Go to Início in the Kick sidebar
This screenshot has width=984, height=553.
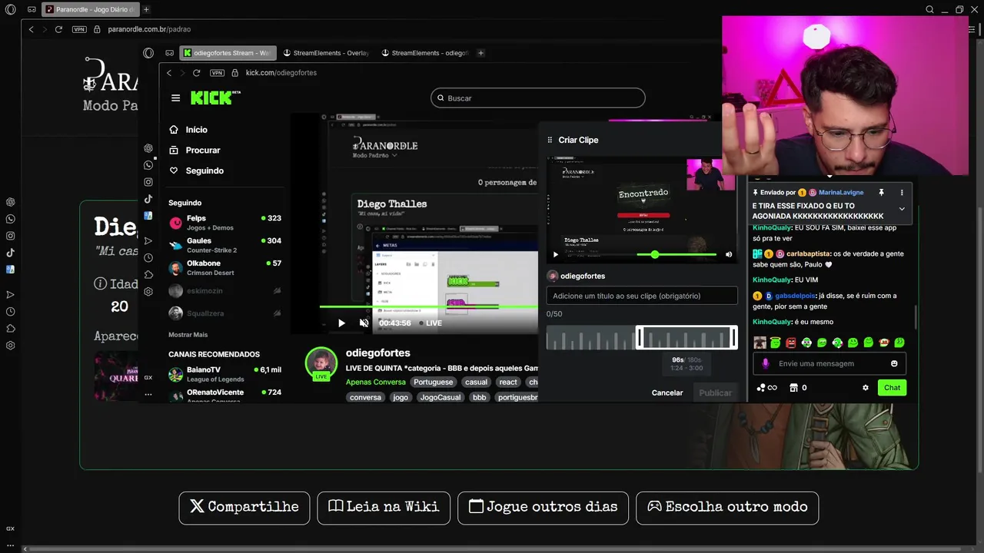(196, 130)
